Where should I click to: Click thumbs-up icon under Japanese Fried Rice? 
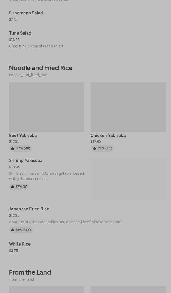pos(13,230)
